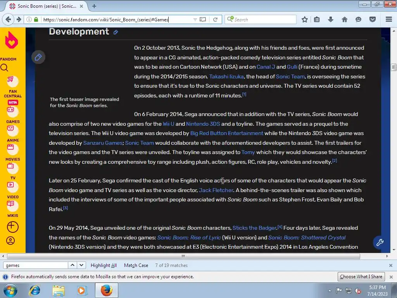Screen dimensions: 397x298
Task: Open the Sanzaru Games link
Action: click(x=103, y=143)
